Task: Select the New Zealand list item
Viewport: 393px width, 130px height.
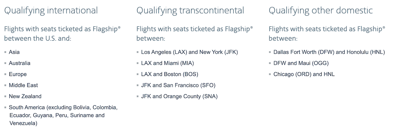Action: tap(25, 96)
